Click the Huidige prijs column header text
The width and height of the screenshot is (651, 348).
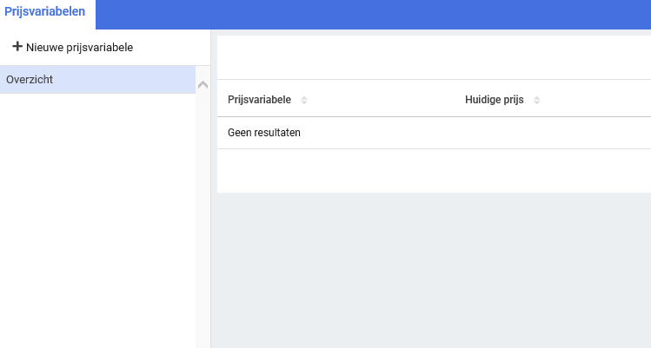[x=494, y=100]
